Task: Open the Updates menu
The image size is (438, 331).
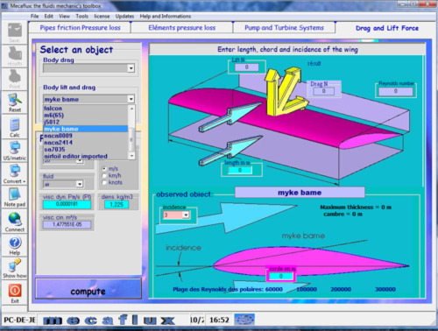Action: pos(124,16)
